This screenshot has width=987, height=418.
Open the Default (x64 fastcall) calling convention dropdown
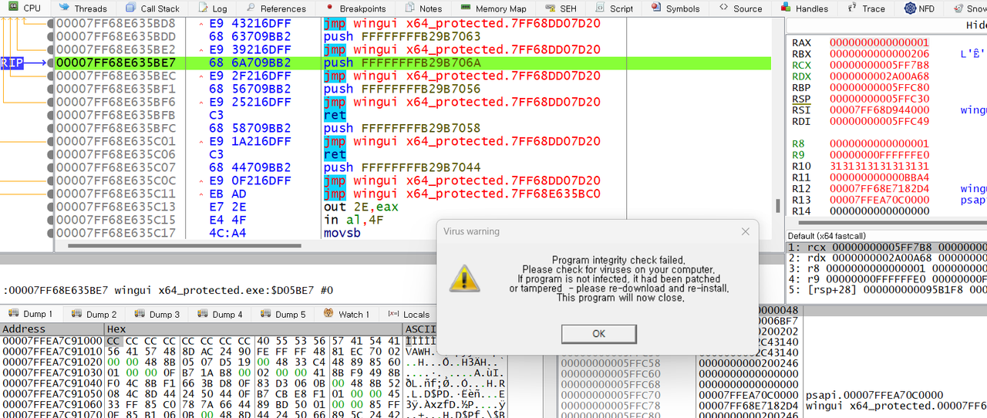tap(887, 235)
